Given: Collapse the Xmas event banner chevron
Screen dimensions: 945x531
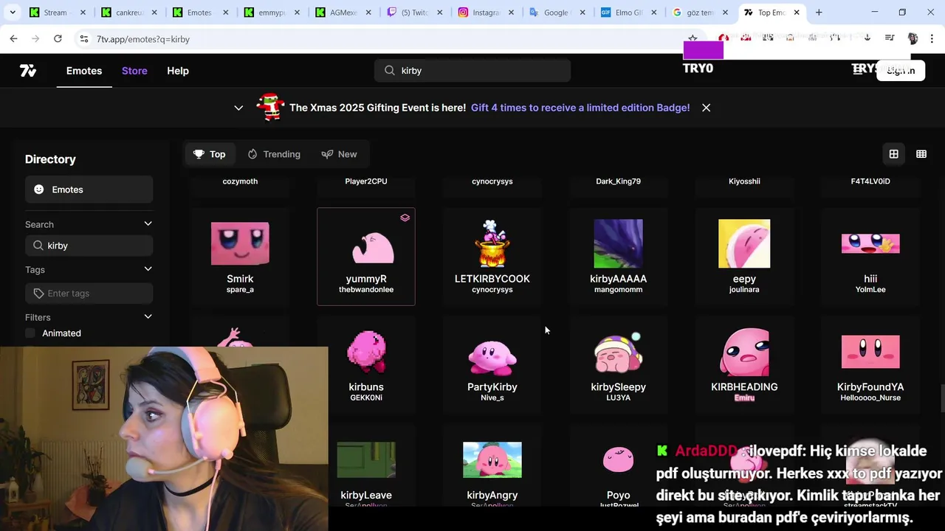Looking at the screenshot, I should (238, 108).
